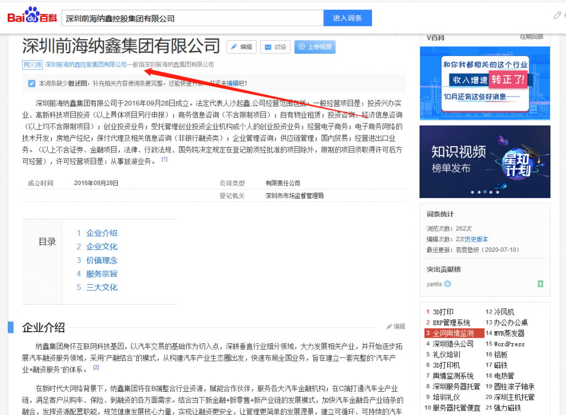Click the 有限责任公司 company type value
Image resolution: width=566 pixels, height=415 pixels.
pyautogui.click(x=282, y=183)
